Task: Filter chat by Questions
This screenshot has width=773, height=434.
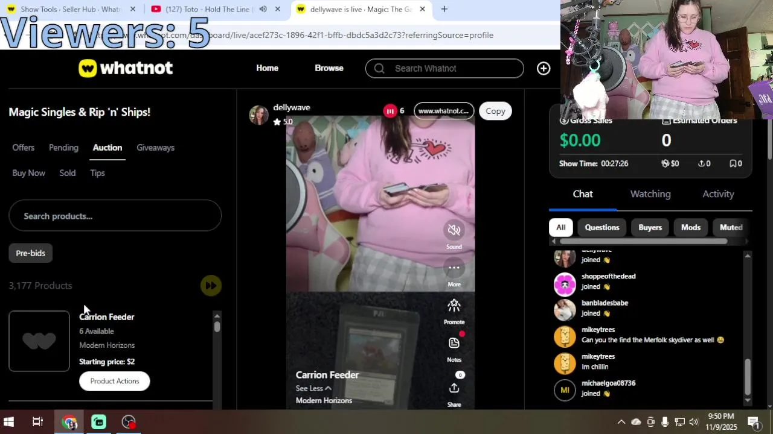Action: (x=602, y=227)
